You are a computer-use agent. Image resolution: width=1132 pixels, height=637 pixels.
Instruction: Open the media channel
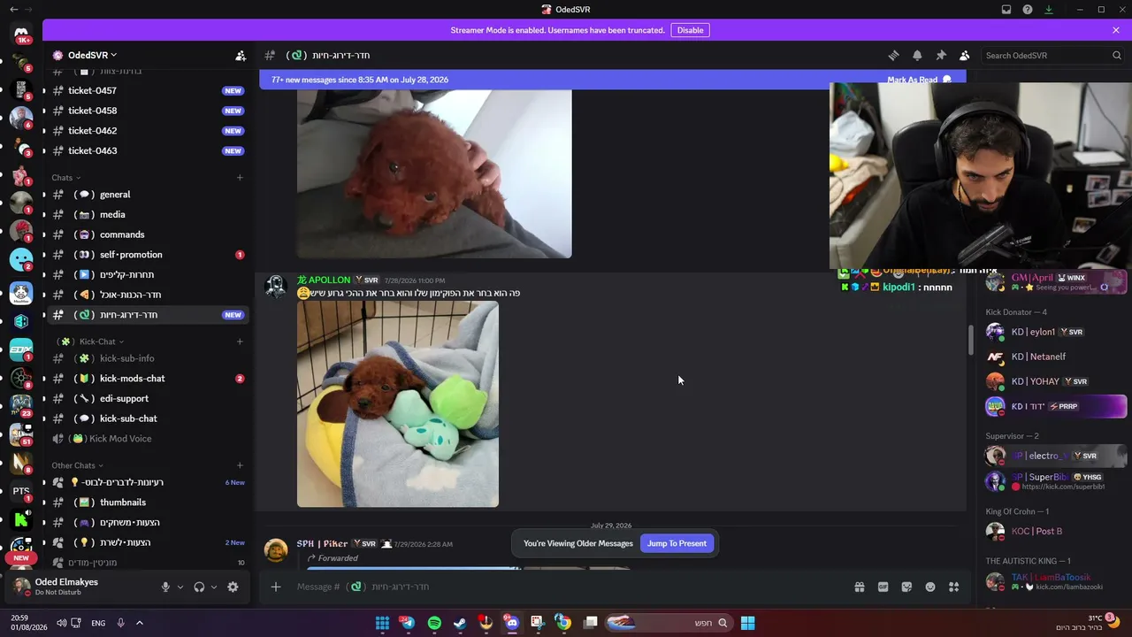(x=147, y=215)
